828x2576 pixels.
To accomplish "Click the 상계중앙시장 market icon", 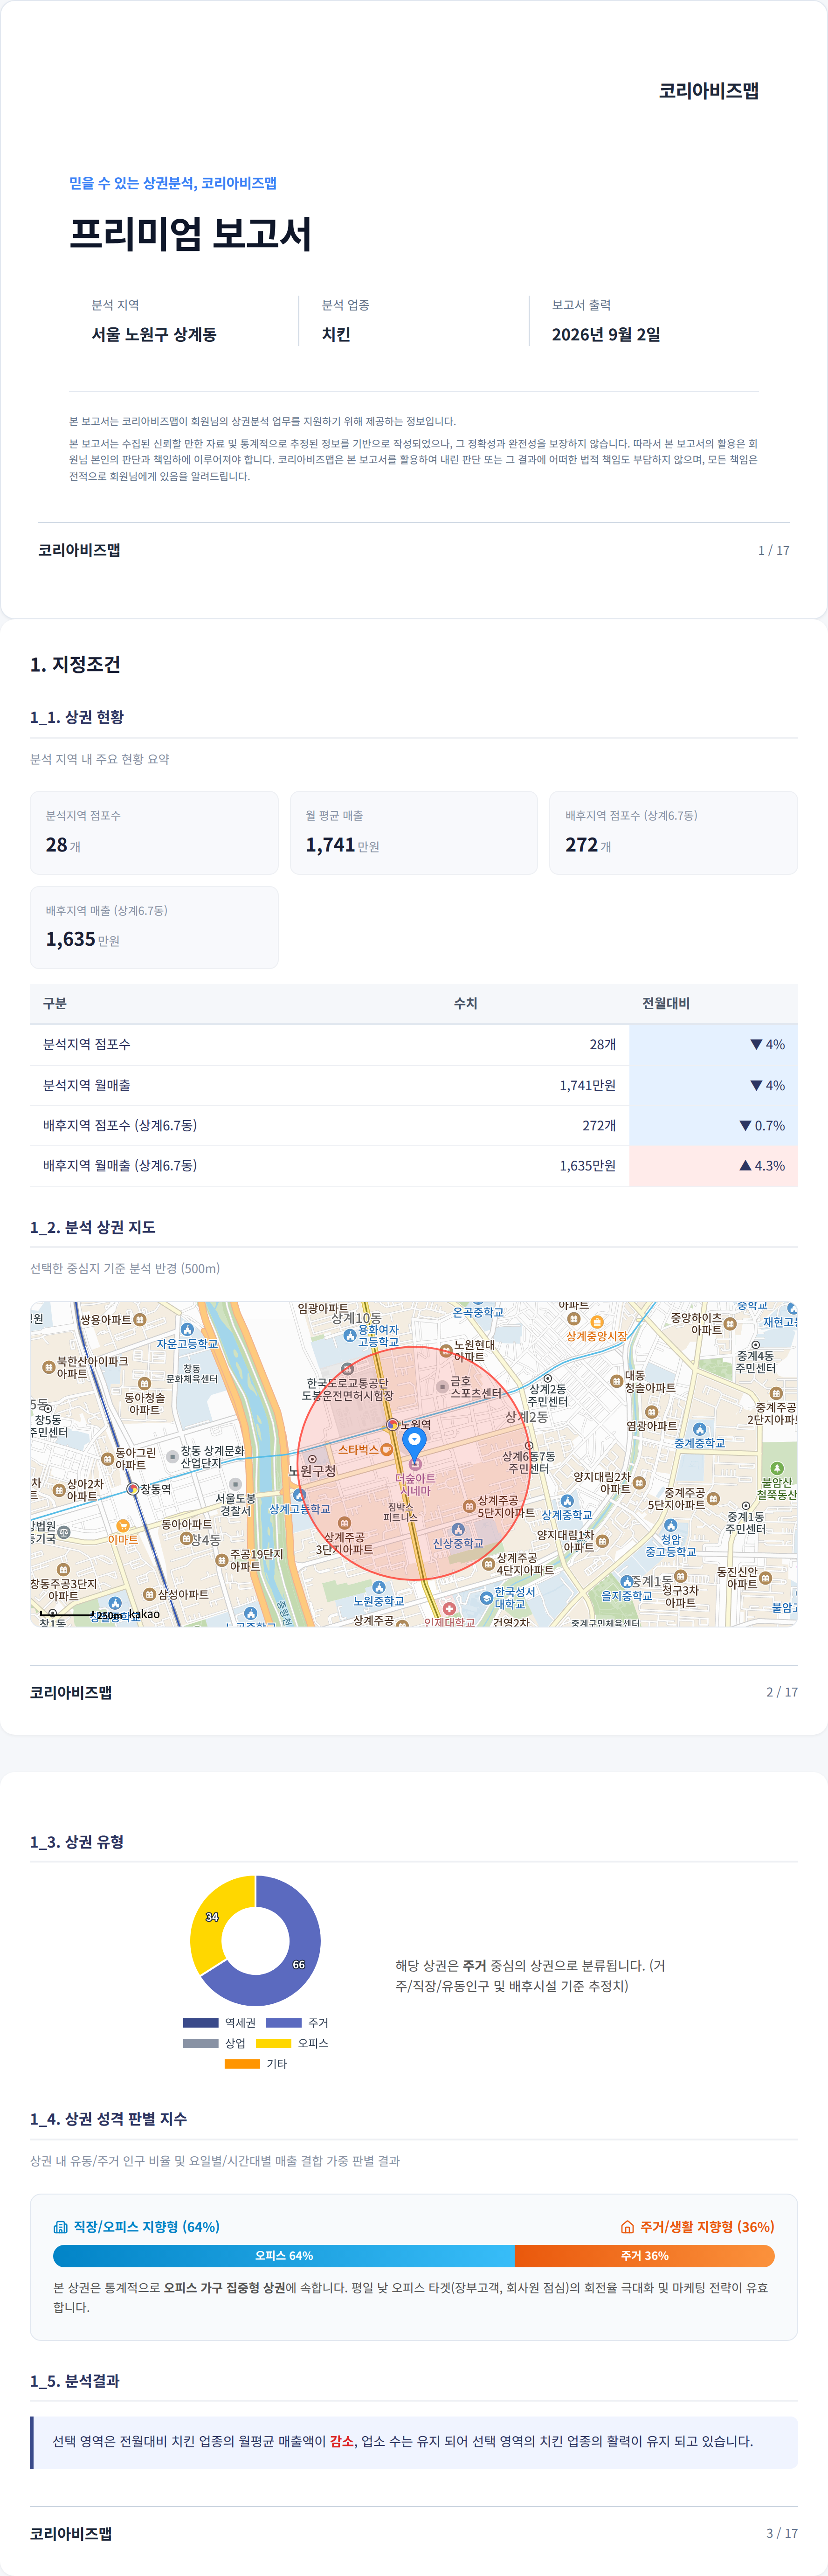I will pos(597,1322).
